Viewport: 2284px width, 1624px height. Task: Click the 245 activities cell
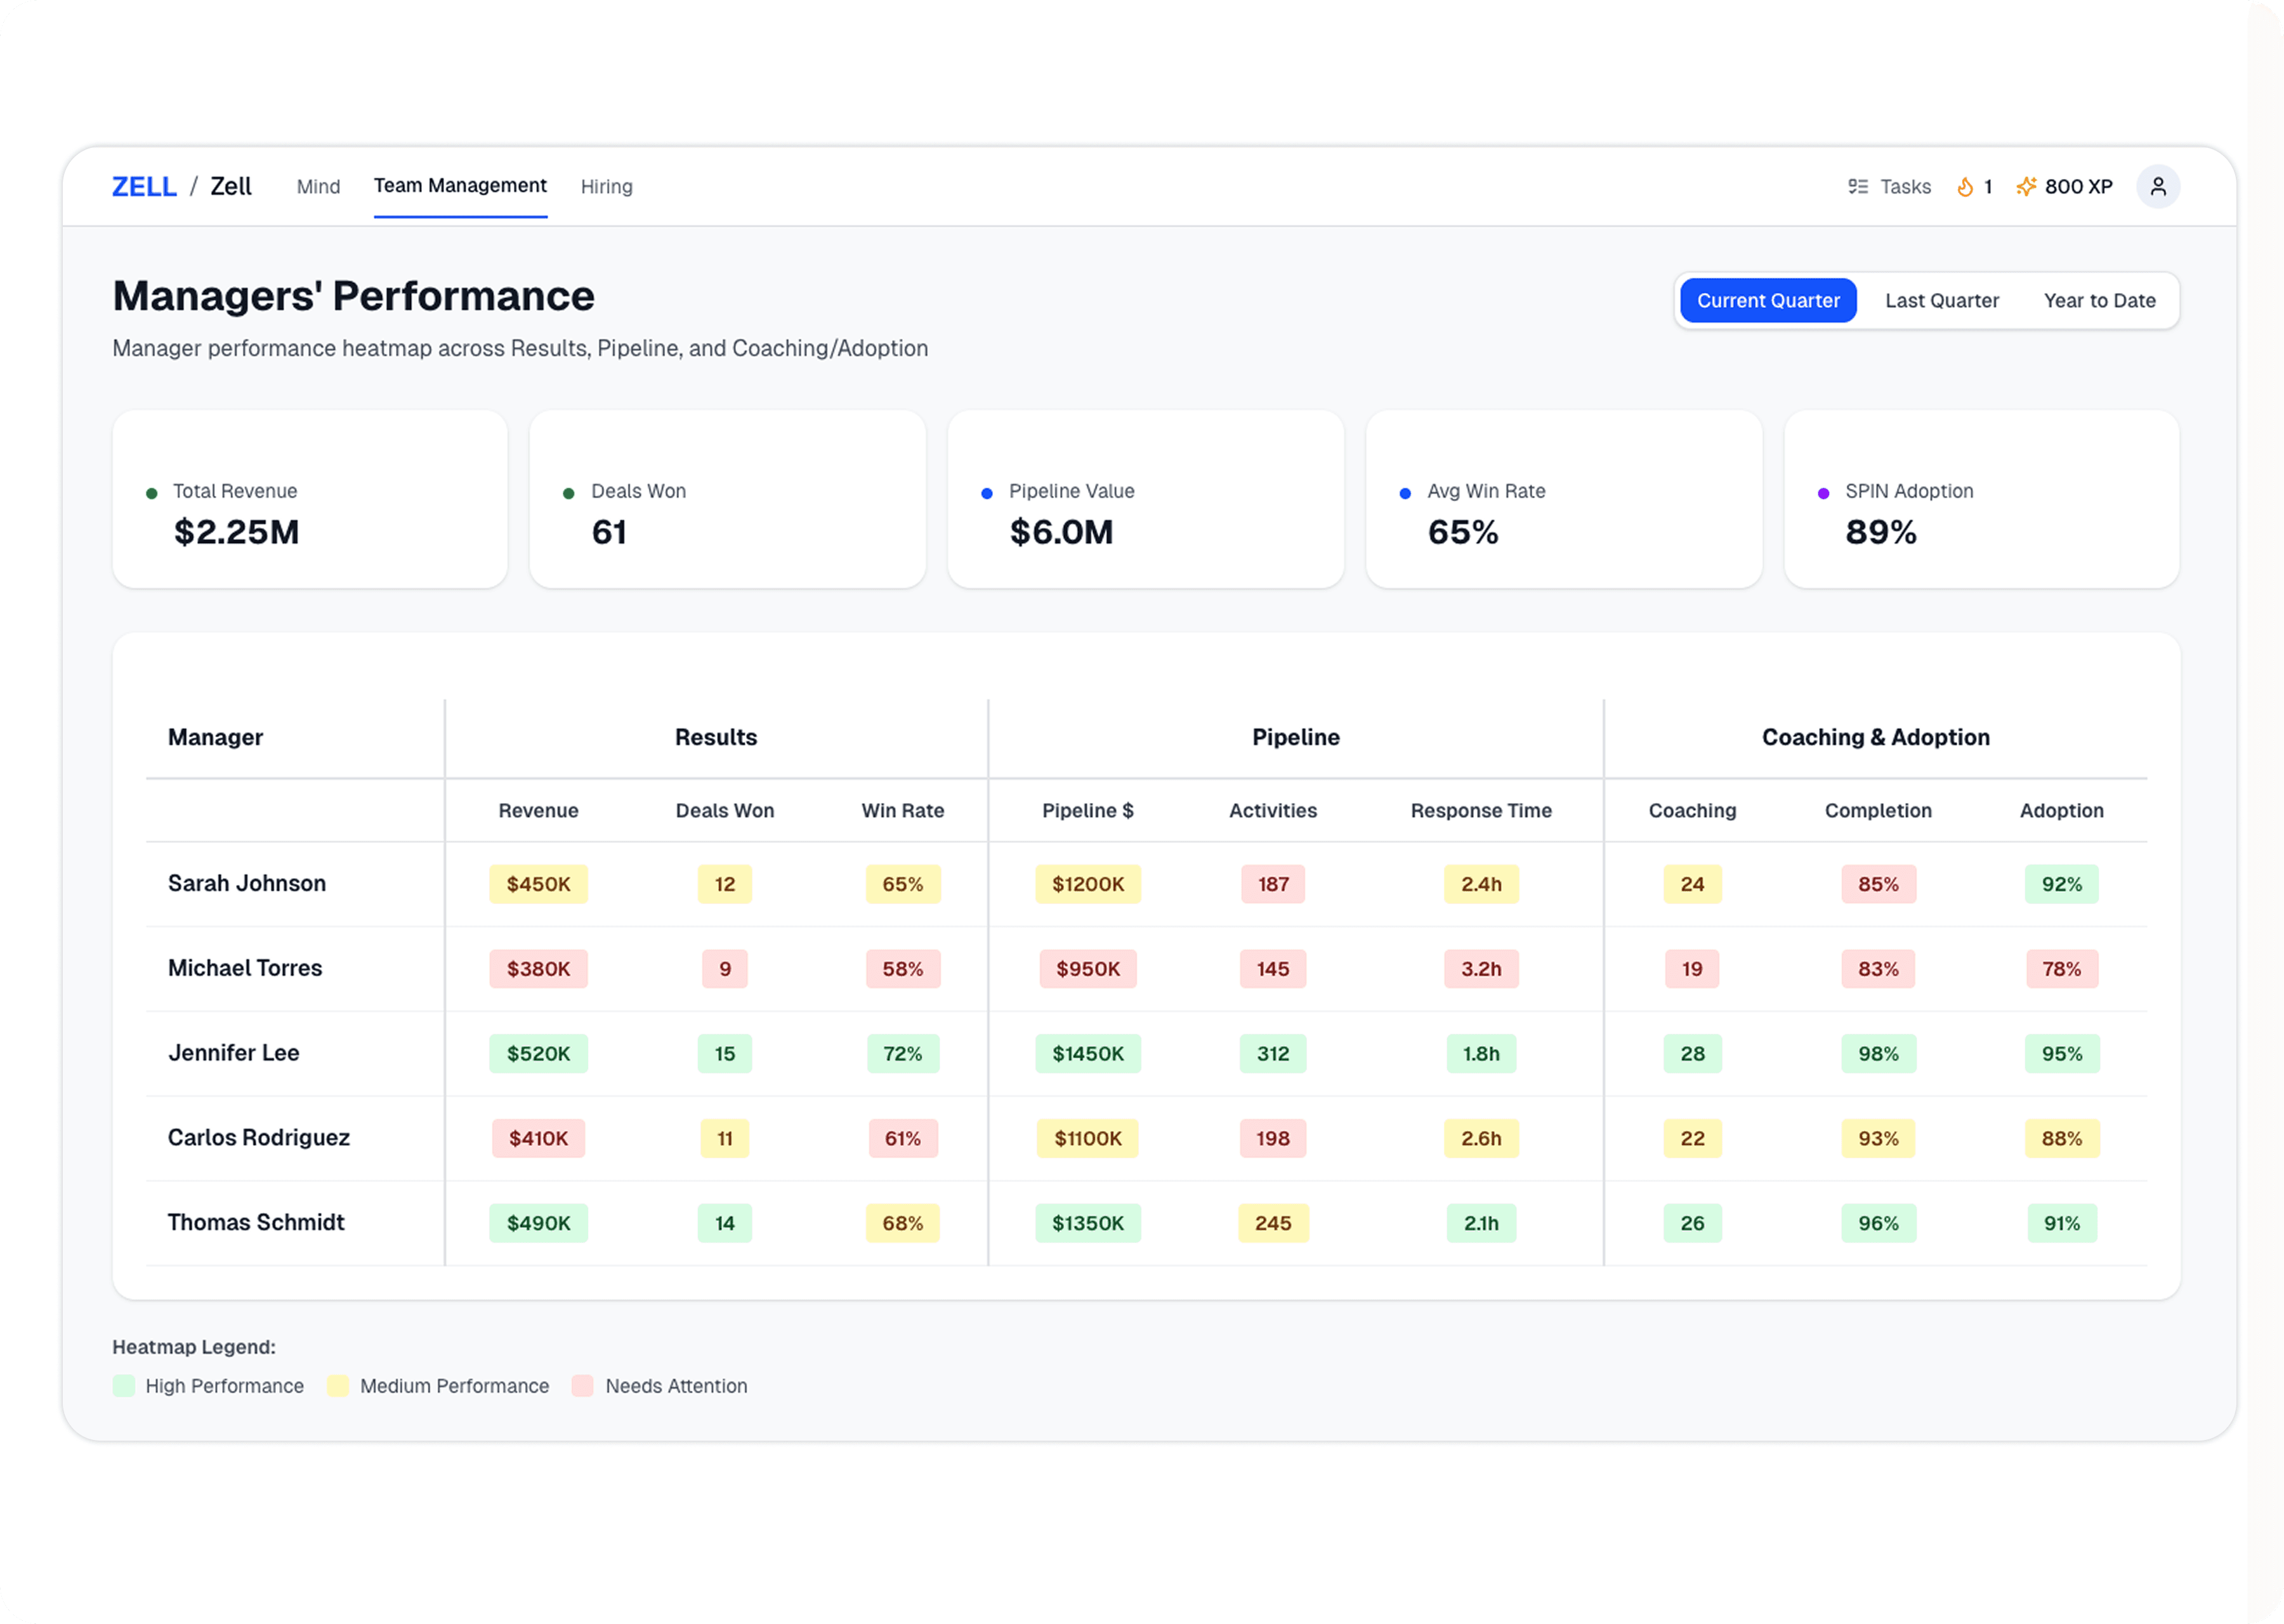[1273, 1224]
